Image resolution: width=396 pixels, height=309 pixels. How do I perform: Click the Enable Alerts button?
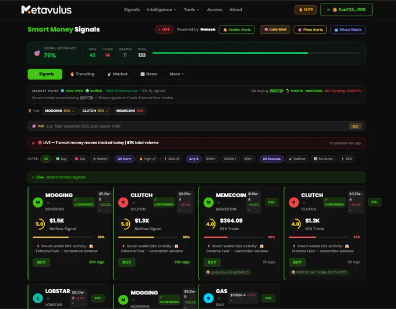pyautogui.click(x=237, y=30)
